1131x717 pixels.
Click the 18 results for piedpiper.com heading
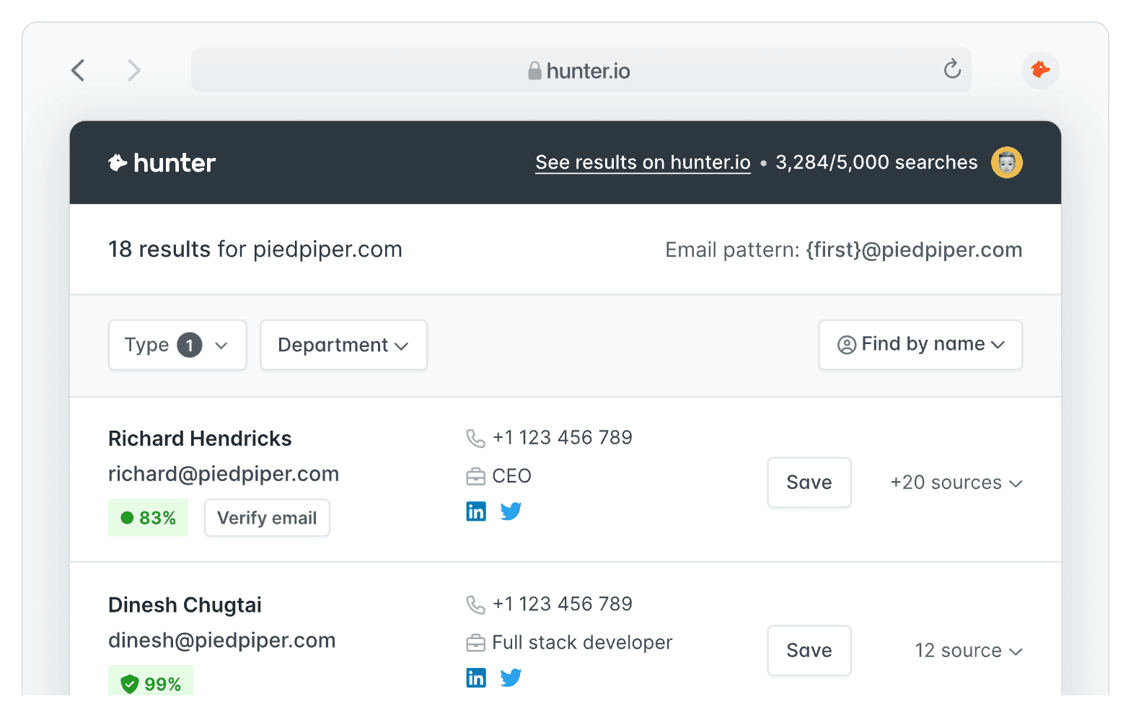click(x=255, y=250)
